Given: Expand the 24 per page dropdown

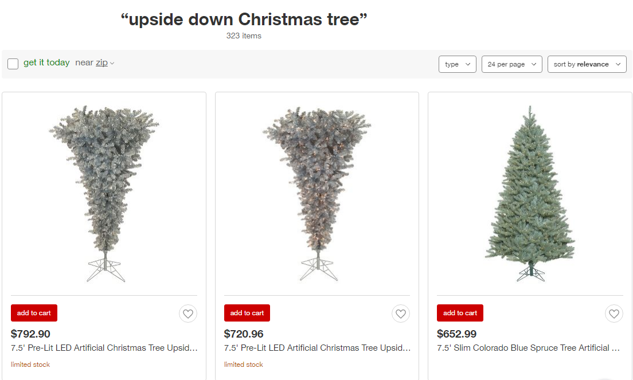Looking at the screenshot, I should pyautogui.click(x=511, y=64).
